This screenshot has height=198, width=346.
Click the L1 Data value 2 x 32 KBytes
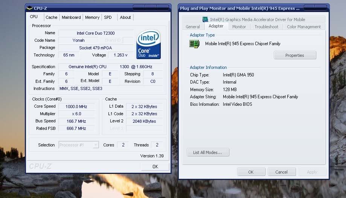144,107
